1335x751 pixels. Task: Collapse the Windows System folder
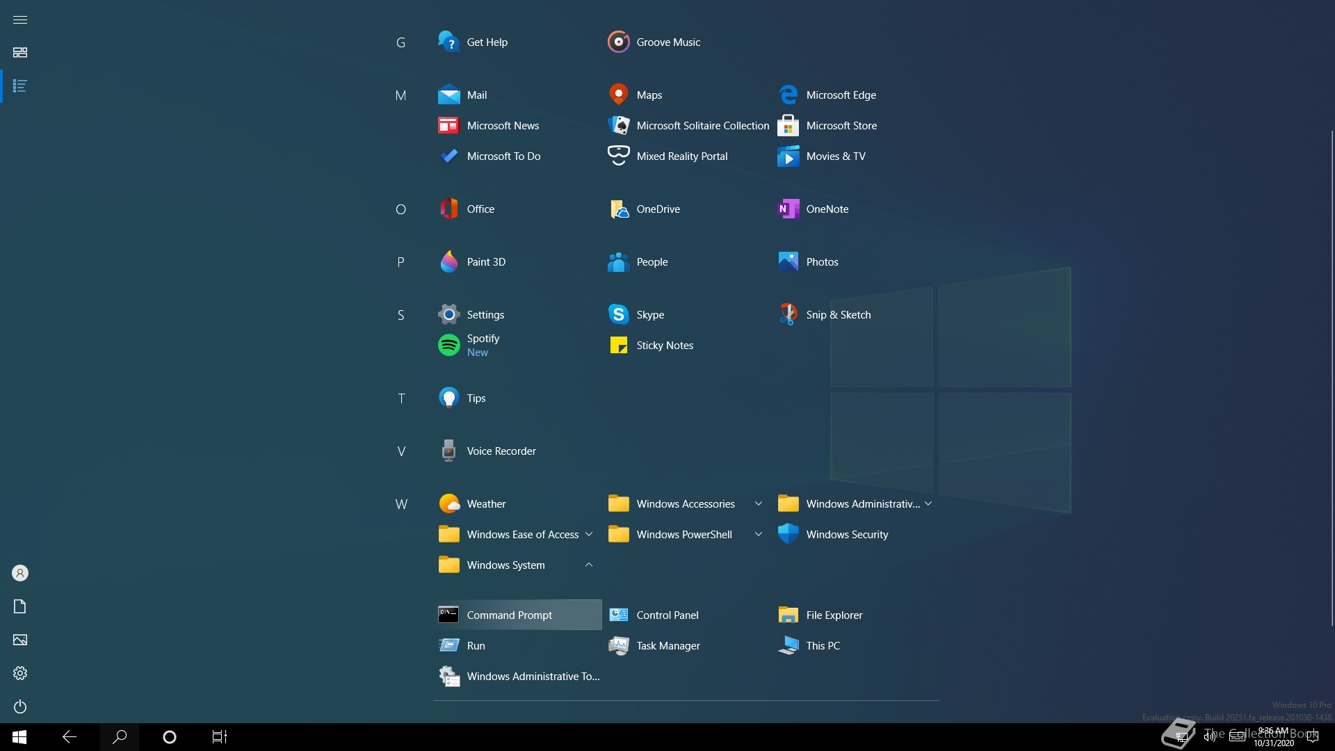517,565
